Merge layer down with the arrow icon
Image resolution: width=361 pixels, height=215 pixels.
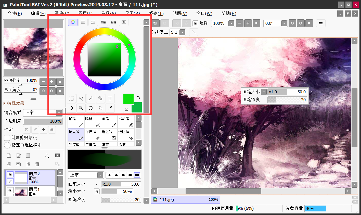tap(9, 164)
